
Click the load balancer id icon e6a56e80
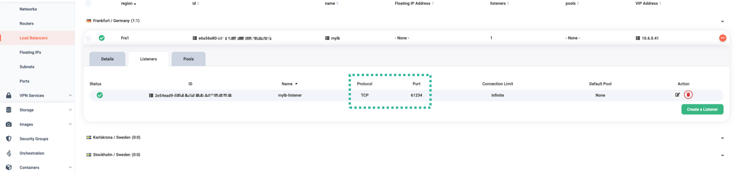coord(195,38)
